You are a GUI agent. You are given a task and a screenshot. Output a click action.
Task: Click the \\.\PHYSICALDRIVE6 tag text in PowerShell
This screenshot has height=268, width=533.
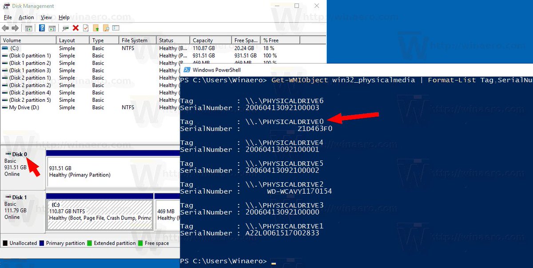(285, 101)
